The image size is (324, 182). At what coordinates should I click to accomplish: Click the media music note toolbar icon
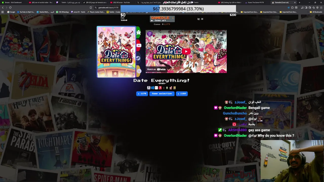pos(302,8)
